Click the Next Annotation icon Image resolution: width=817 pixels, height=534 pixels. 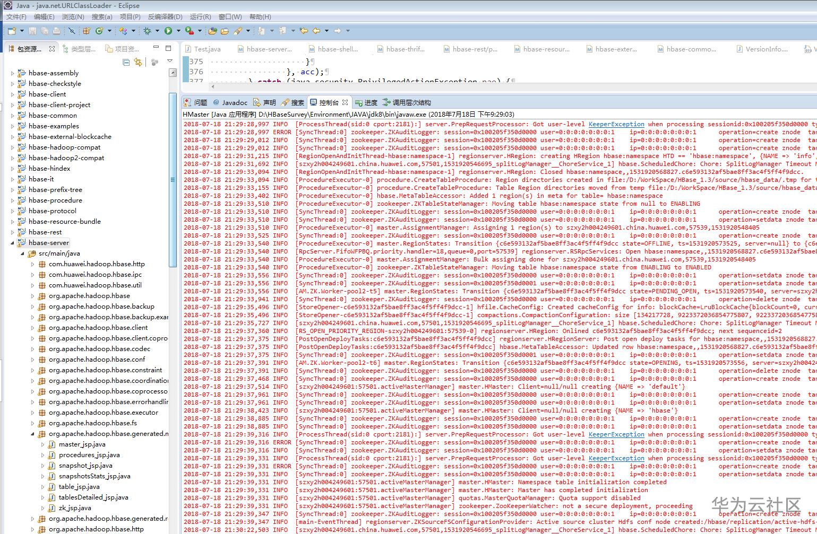tap(261, 31)
